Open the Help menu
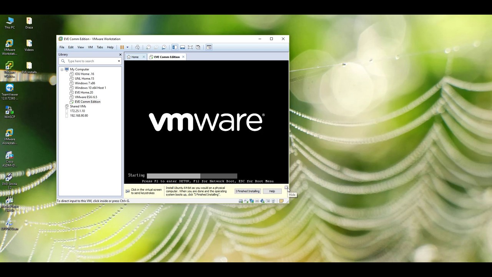The width and height of the screenshot is (492, 277). click(x=110, y=47)
